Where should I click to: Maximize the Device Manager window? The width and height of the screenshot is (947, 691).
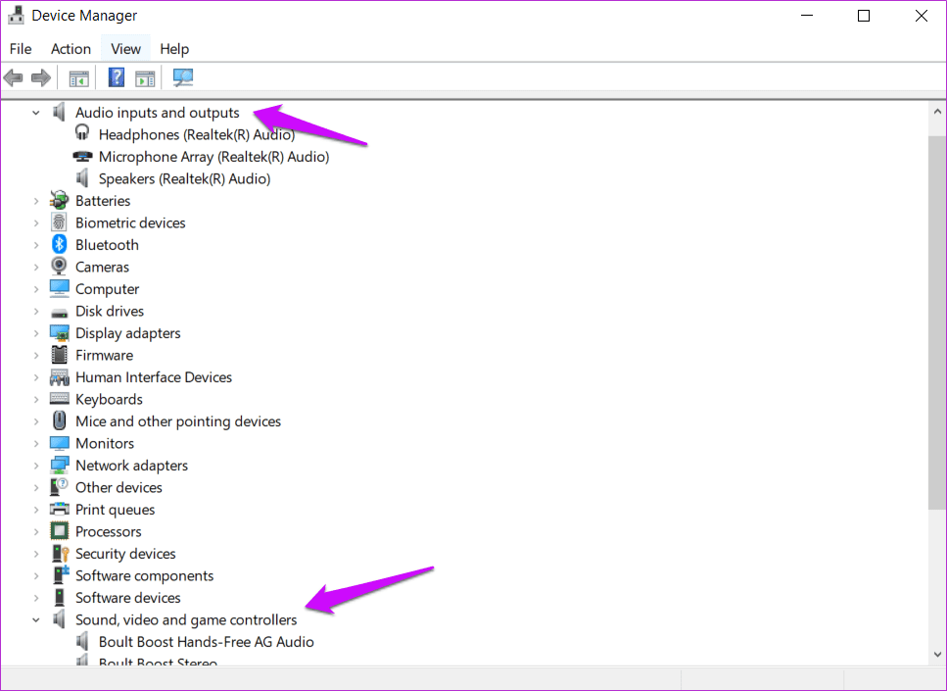(864, 16)
